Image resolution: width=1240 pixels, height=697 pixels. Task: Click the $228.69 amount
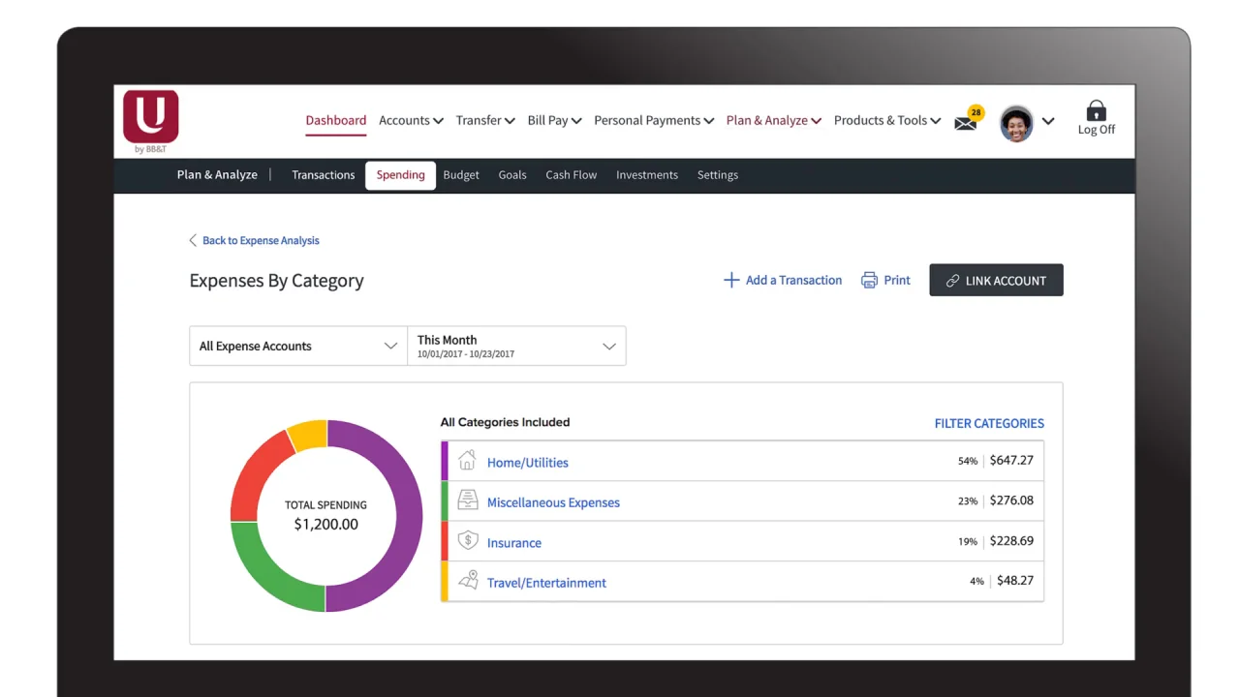[x=1011, y=541]
